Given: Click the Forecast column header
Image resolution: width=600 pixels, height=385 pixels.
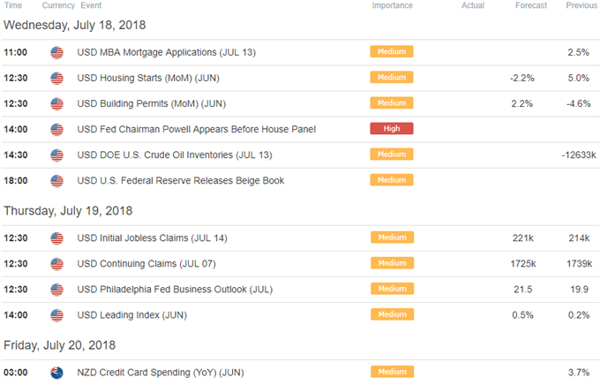Looking at the screenshot, I should tap(531, 5).
